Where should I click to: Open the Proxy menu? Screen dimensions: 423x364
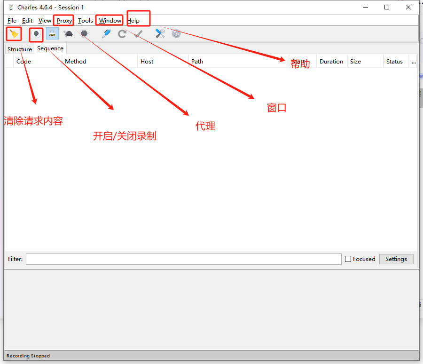64,21
